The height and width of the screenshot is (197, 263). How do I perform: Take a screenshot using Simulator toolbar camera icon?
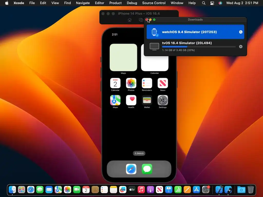pyautogui.click(x=141, y=20)
